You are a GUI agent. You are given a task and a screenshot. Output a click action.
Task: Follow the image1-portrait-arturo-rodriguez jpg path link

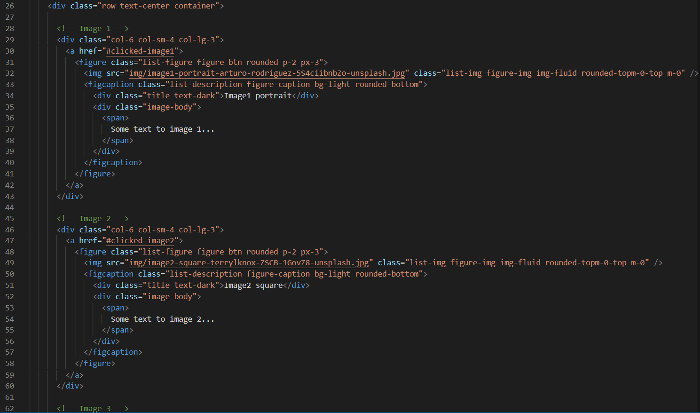[x=267, y=73]
